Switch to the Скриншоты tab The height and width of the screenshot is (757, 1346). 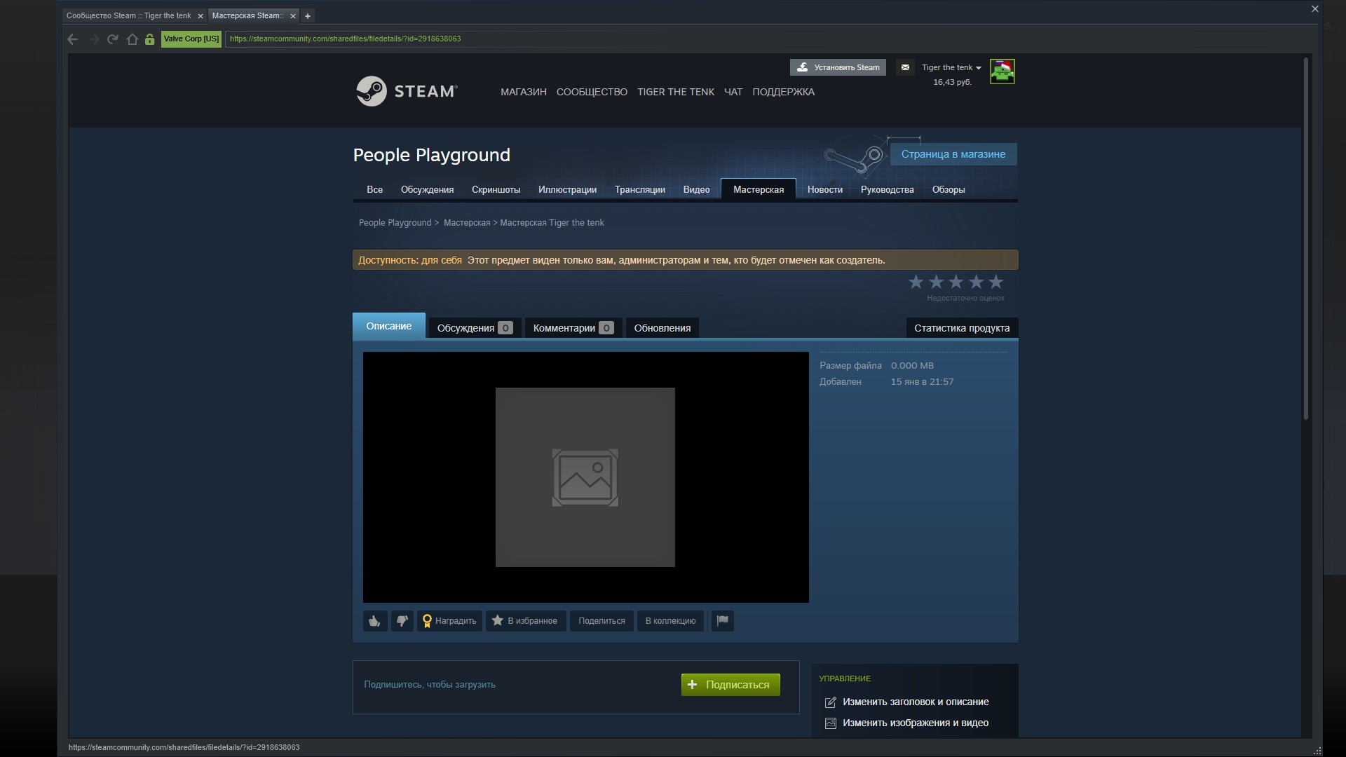(496, 189)
